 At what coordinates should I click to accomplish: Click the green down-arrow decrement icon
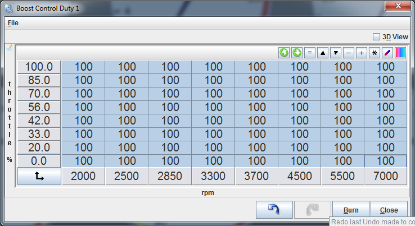pos(297,53)
